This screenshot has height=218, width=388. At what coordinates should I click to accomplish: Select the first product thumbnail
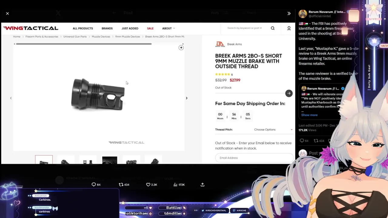[44, 160]
